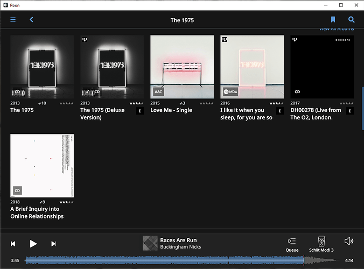
Task: Click the TIDAL icon on the Deluxe Version cover
Action: click(x=85, y=39)
